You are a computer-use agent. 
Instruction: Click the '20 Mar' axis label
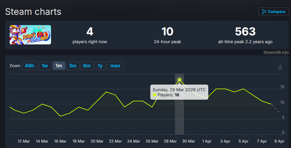(97, 141)
